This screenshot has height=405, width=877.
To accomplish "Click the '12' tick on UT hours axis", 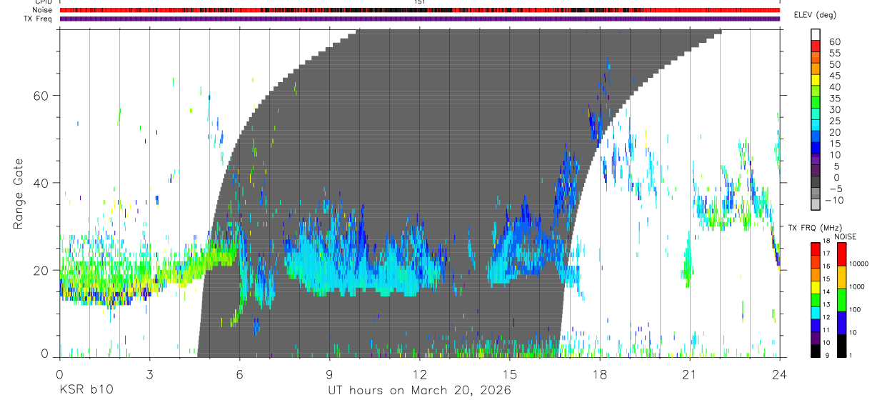I will 419,374.
